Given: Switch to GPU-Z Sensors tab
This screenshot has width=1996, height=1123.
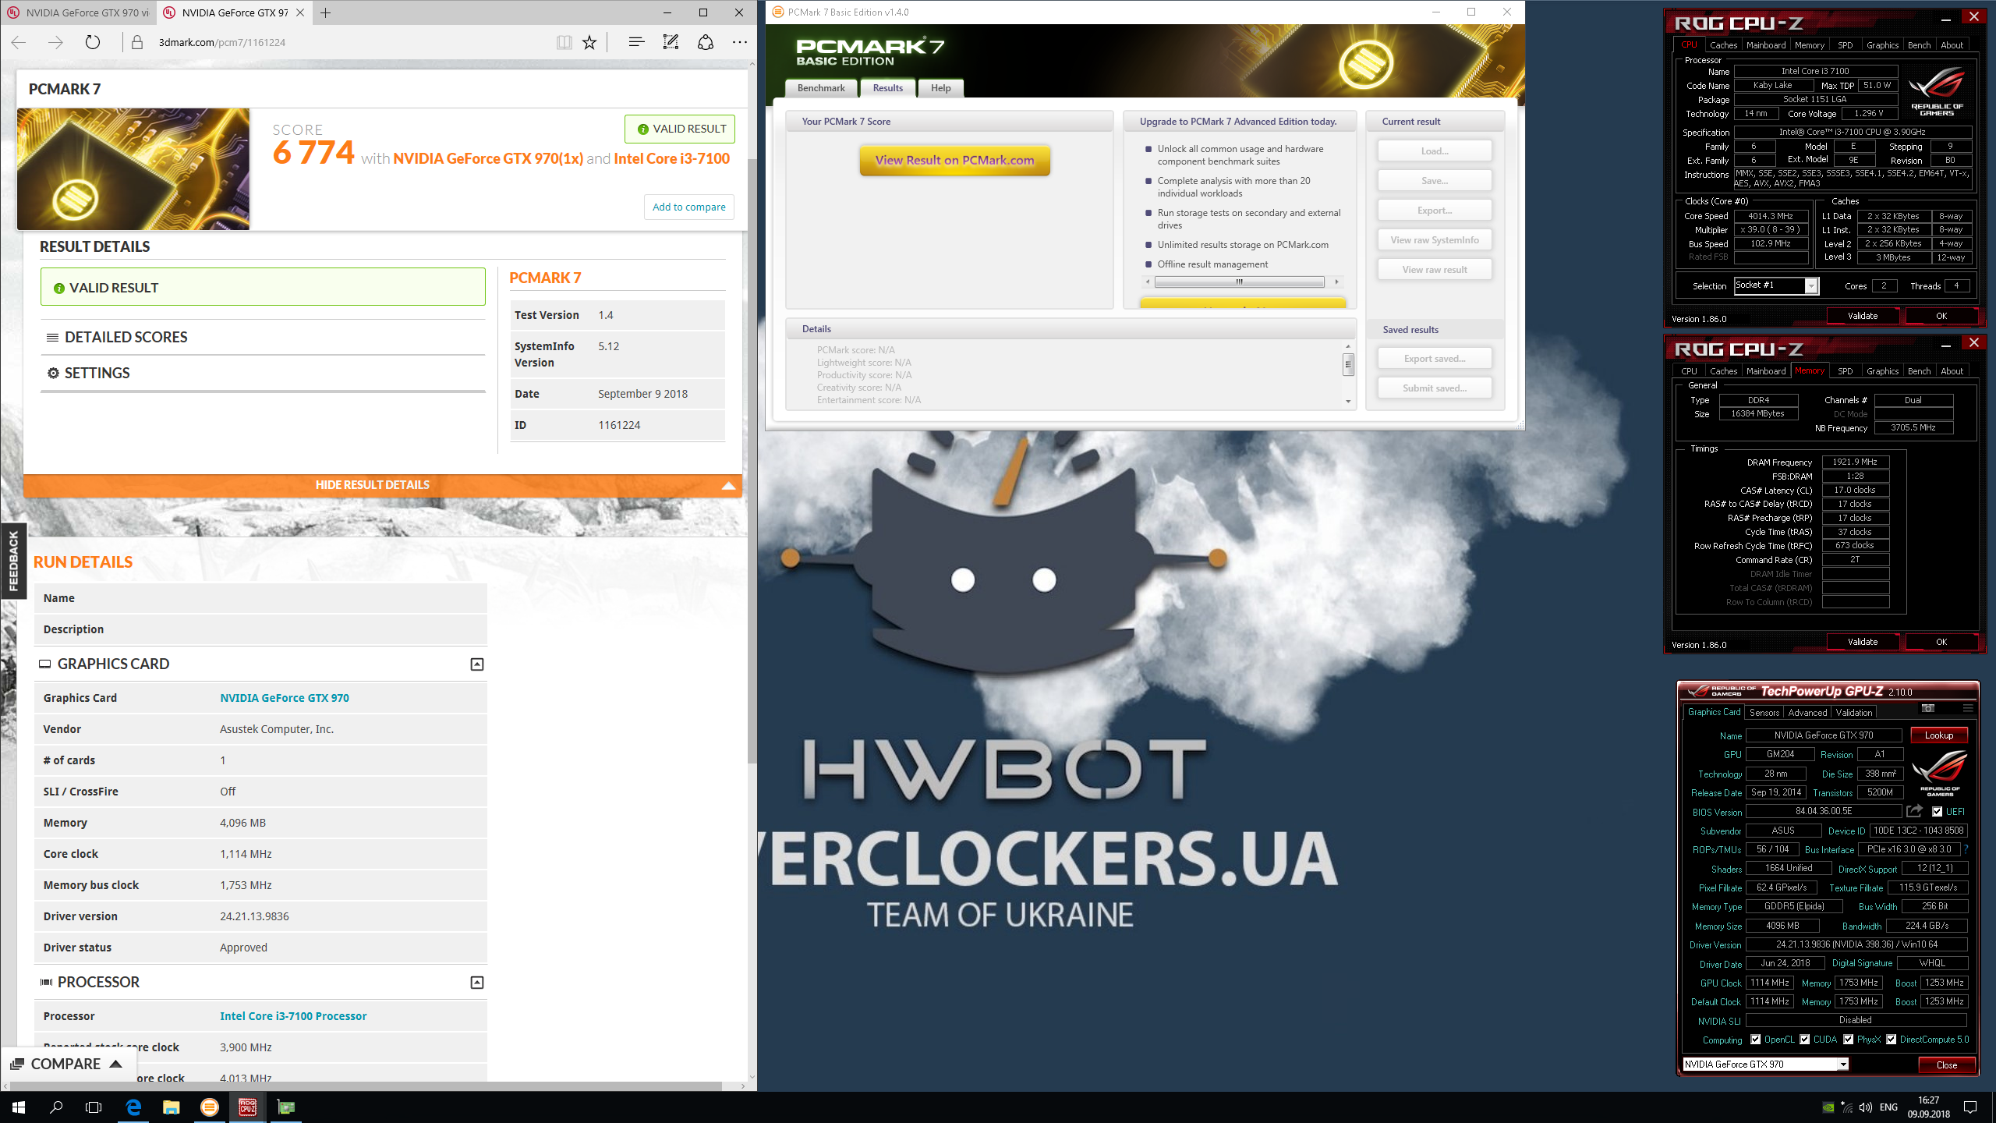Looking at the screenshot, I should (1764, 713).
